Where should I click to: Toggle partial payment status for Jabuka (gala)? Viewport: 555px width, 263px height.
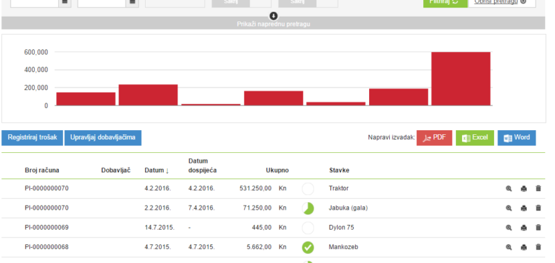tap(308, 208)
